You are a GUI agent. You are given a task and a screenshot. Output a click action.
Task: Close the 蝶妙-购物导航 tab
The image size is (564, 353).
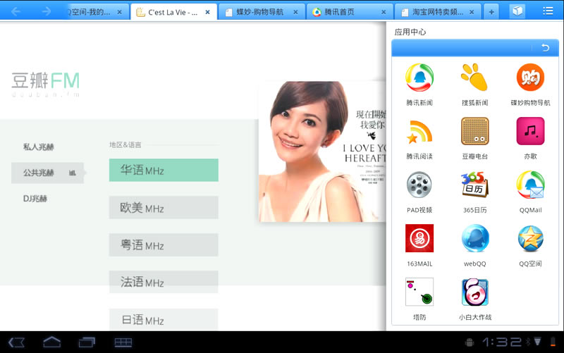pos(295,12)
